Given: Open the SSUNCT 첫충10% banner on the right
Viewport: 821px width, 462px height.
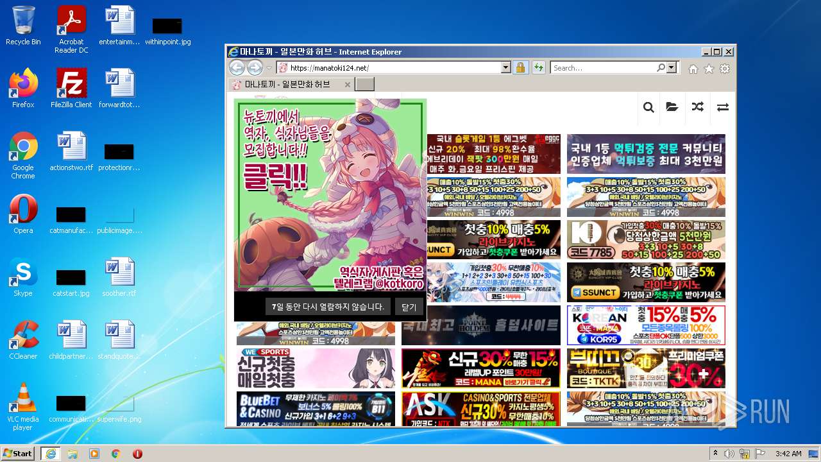Looking at the screenshot, I should [646, 282].
